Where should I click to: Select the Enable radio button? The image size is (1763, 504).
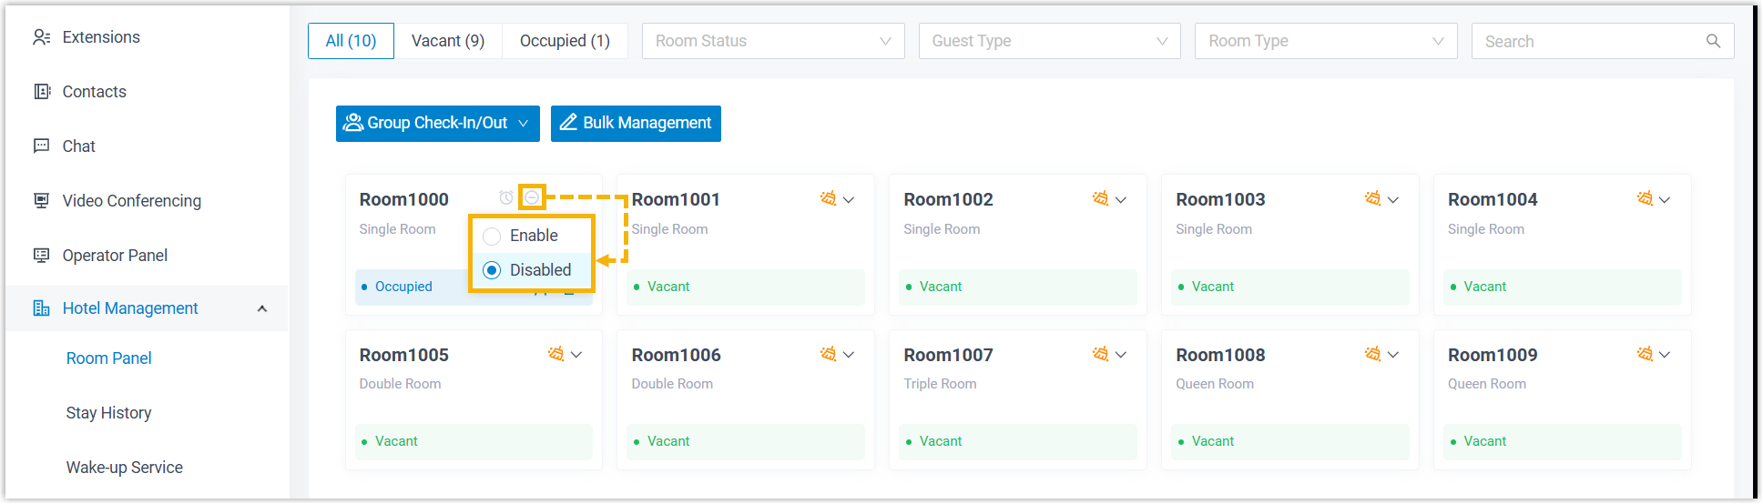click(x=492, y=236)
